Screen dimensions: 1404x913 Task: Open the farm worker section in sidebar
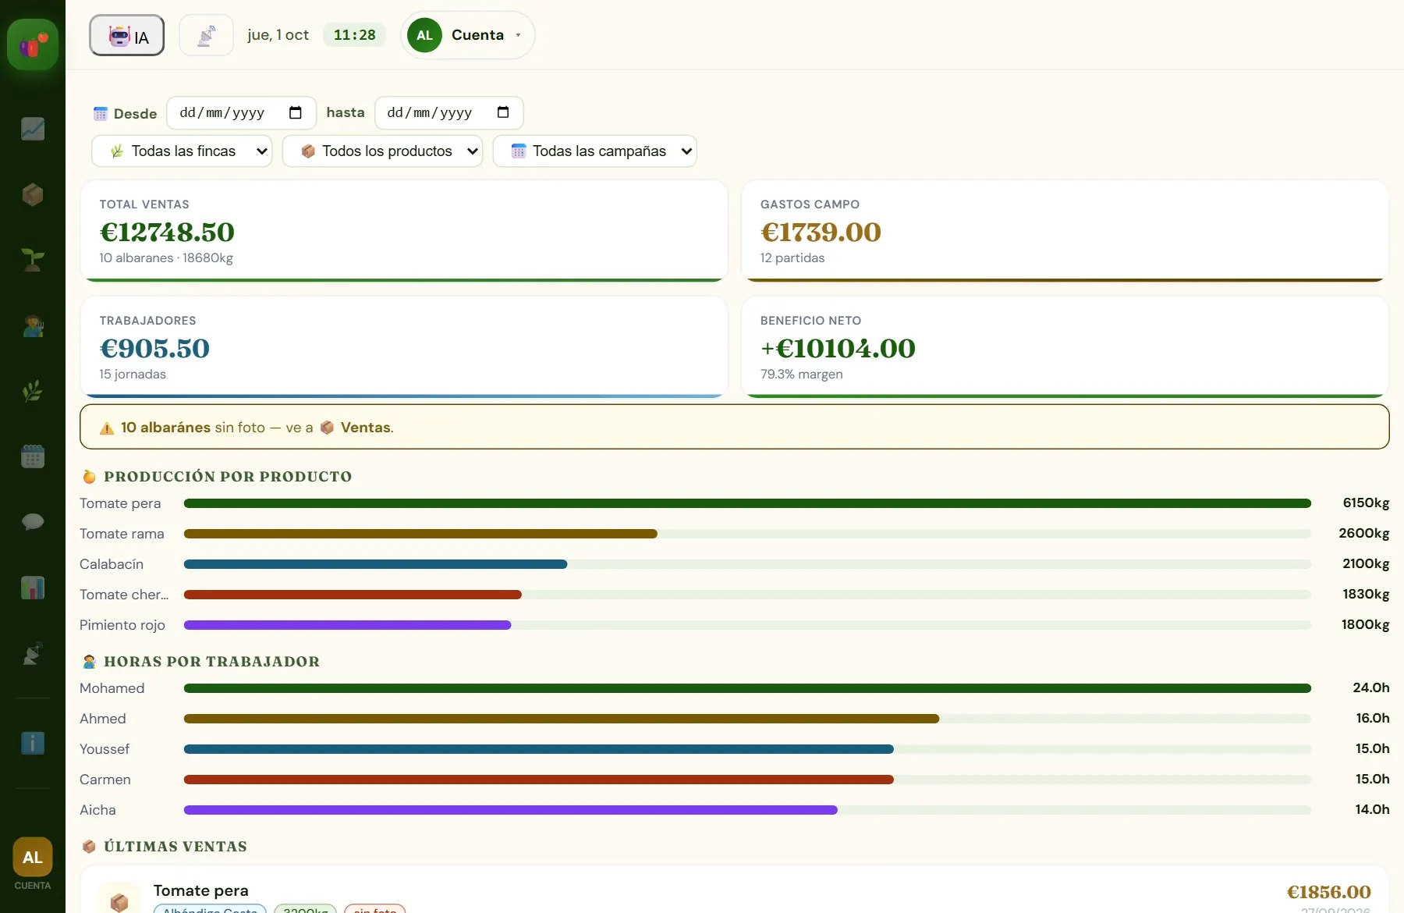point(33,325)
